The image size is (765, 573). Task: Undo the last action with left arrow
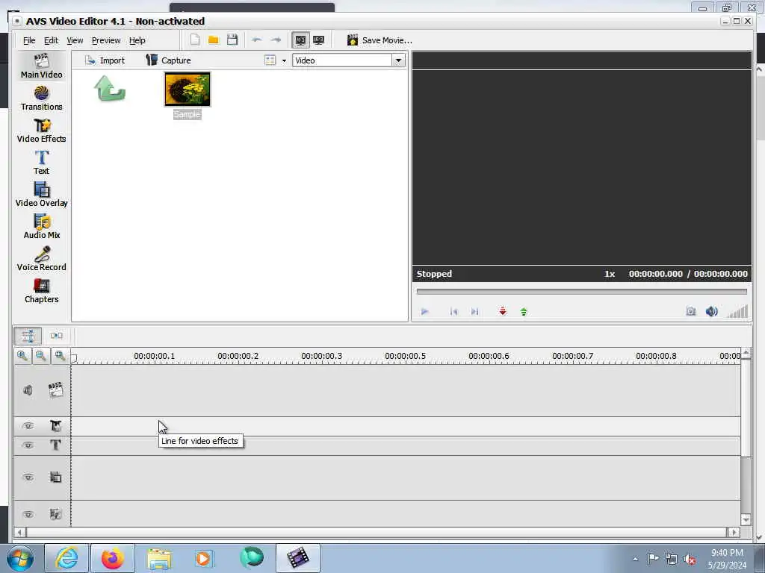(257, 40)
